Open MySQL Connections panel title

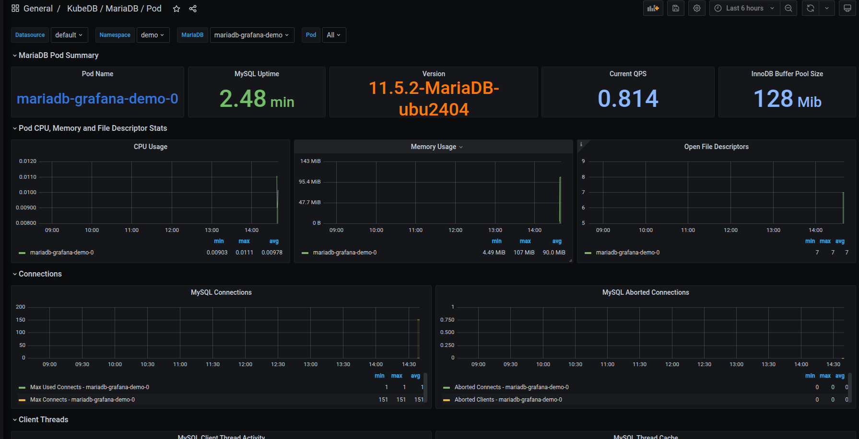(x=221, y=292)
